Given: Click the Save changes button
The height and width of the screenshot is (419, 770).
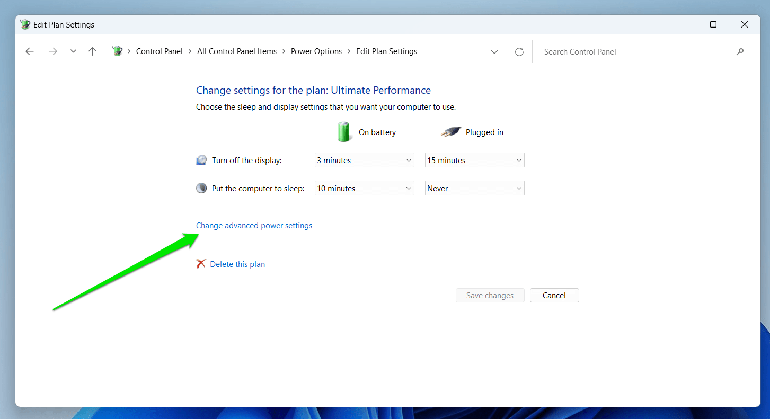Looking at the screenshot, I should coord(490,296).
